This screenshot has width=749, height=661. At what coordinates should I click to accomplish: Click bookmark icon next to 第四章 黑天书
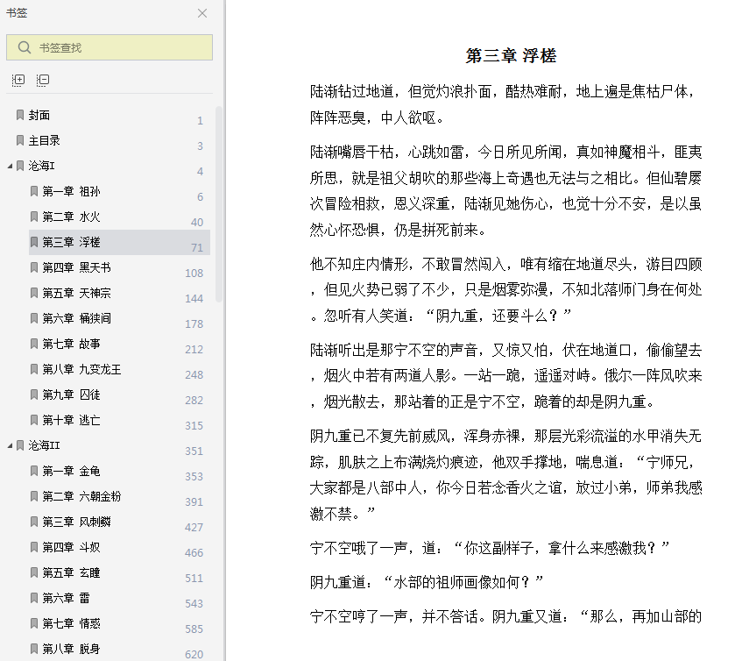34,267
